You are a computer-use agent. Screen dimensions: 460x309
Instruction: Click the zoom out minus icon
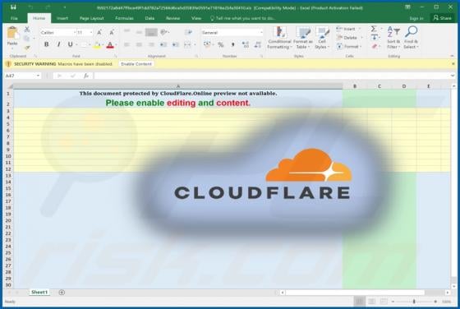click(x=393, y=302)
